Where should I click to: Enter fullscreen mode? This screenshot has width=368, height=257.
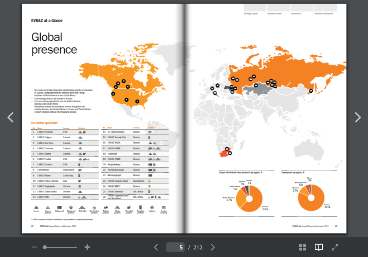click(x=335, y=247)
